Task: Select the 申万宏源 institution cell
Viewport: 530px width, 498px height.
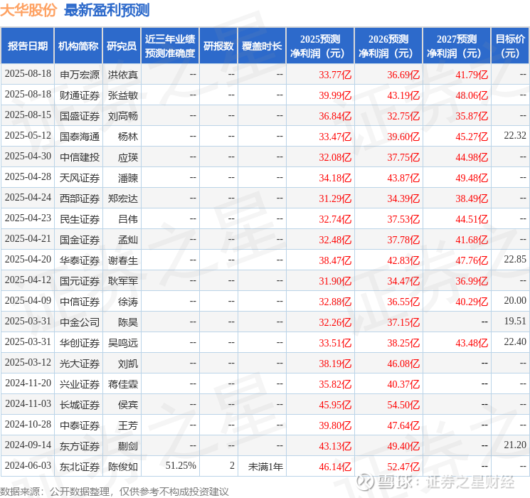Action: 80,75
